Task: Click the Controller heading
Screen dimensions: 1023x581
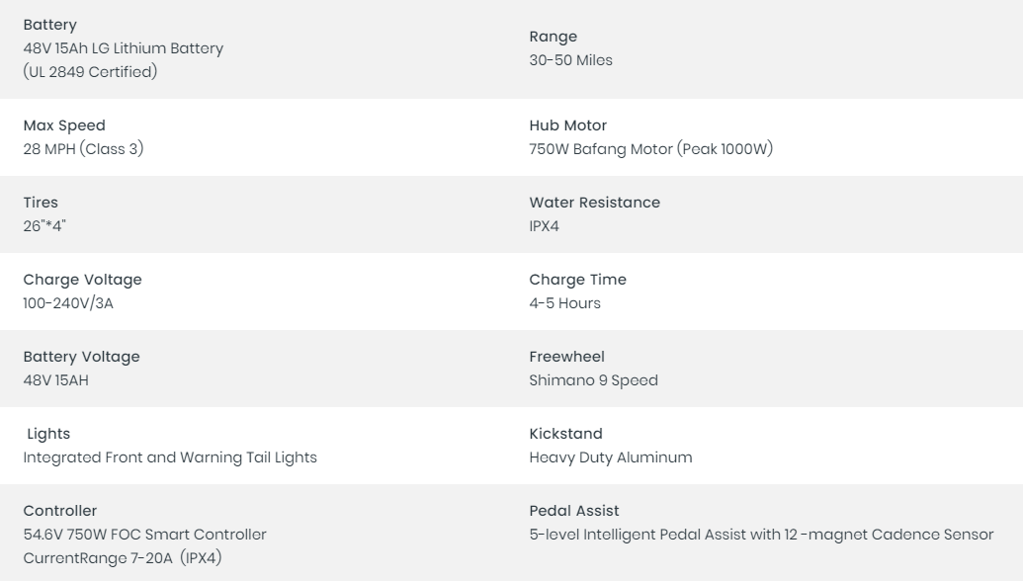Action: point(60,511)
